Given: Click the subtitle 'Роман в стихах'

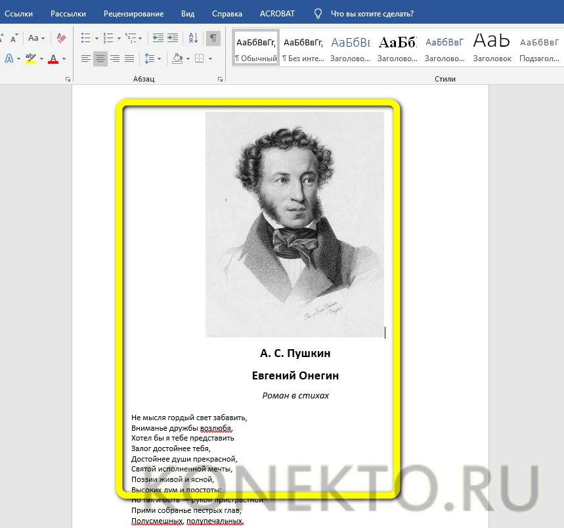Looking at the screenshot, I should 295,395.
